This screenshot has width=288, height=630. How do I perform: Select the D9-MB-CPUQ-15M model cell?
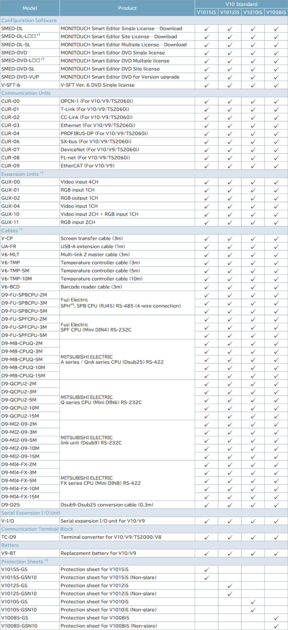click(x=30, y=376)
